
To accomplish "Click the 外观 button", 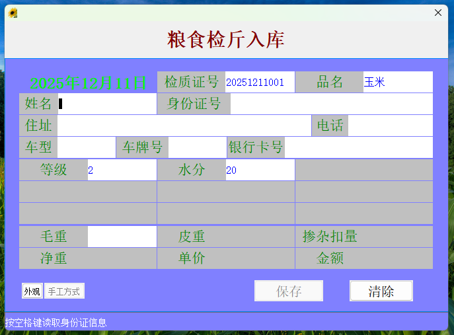I will click(x=32, y=291).
